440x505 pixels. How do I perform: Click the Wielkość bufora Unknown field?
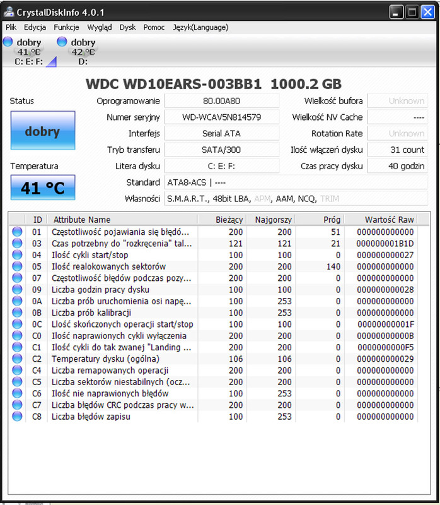398,101
